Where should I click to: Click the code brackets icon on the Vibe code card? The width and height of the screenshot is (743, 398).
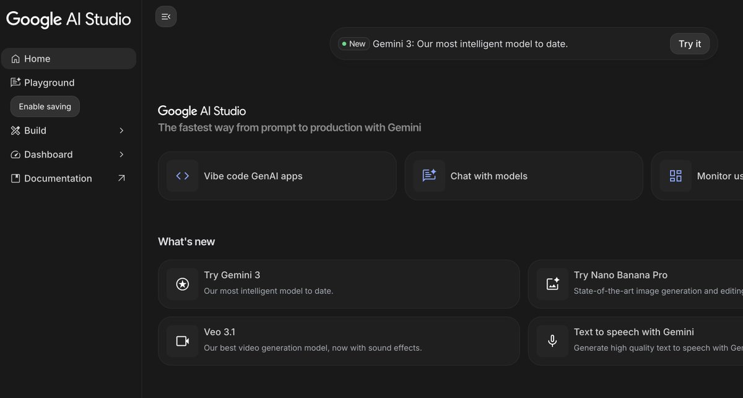[183, 176]
